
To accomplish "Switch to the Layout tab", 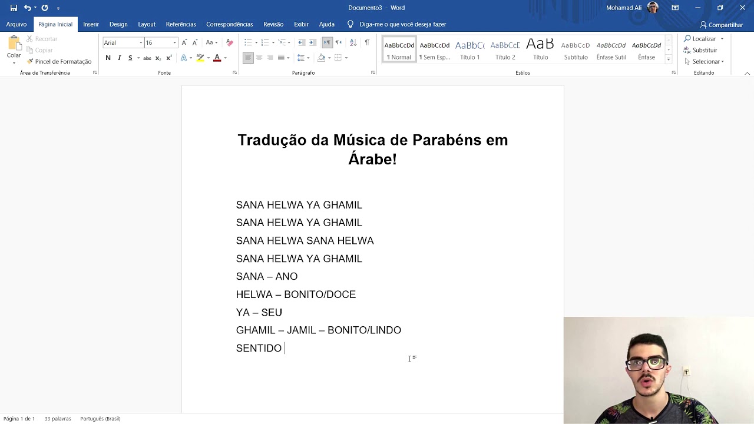I will 147,24.
